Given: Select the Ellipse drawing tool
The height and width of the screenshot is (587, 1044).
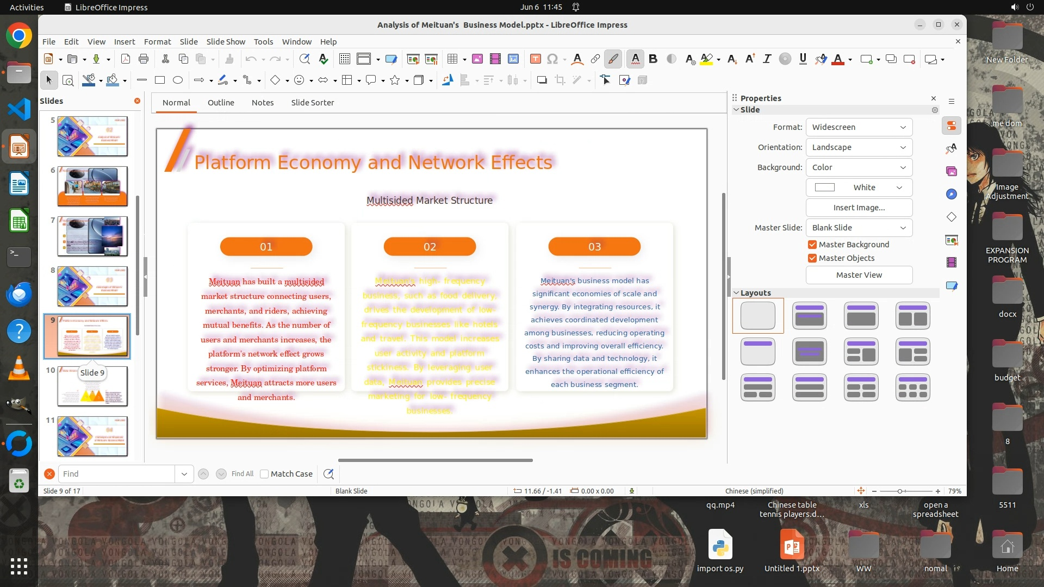Looking at the screenshot, I should click(x=178, y=80).
